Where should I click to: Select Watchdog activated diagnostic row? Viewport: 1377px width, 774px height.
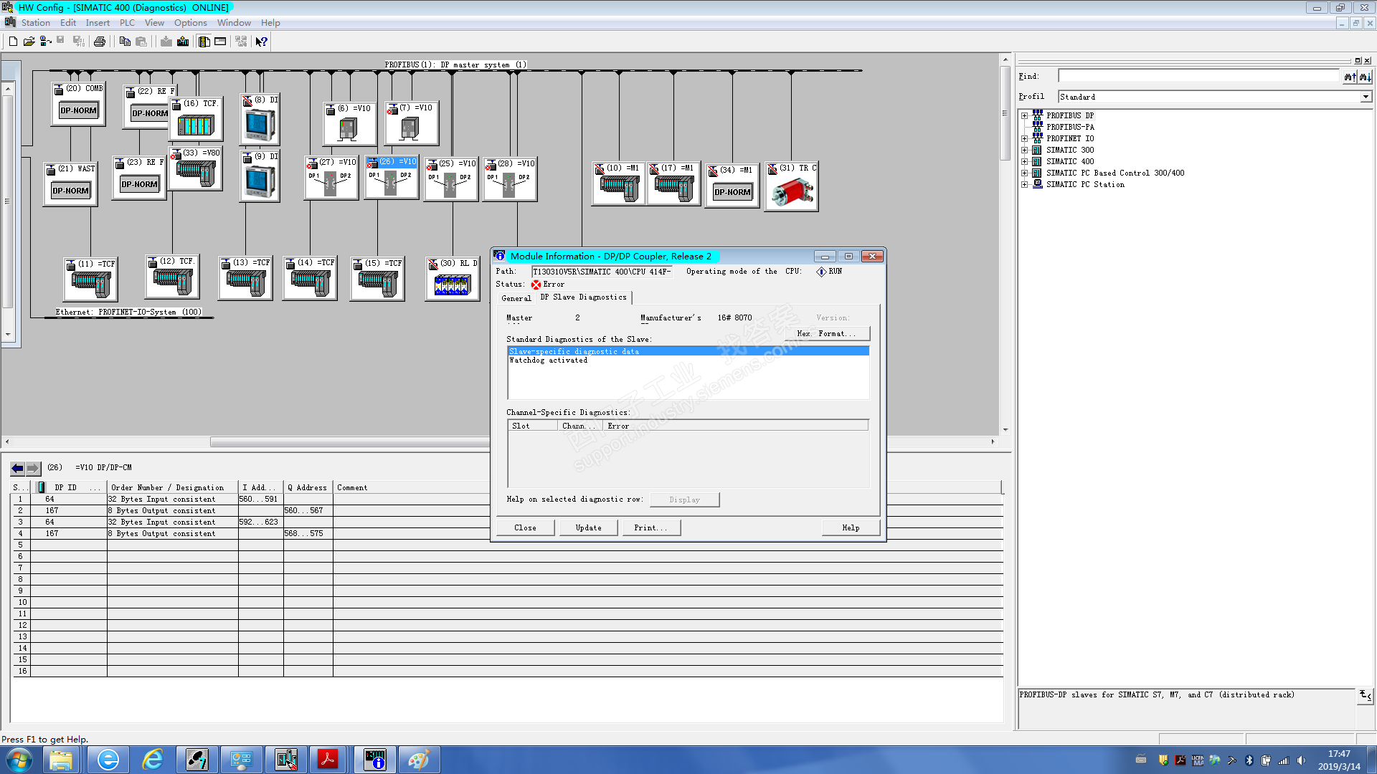[548, 360]
